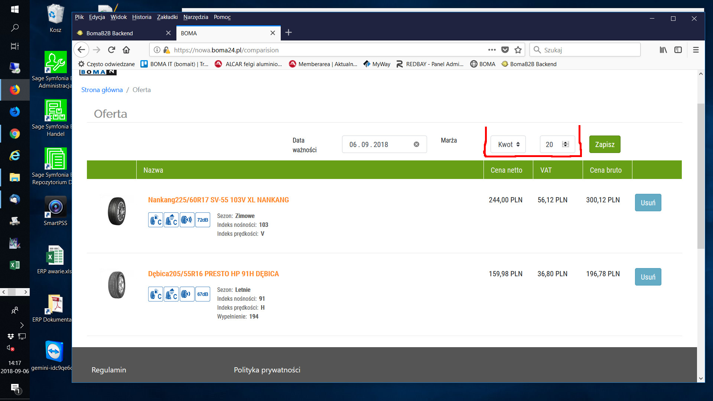Open the Zakładki menu
Screen dimensions: 713x401
point(167,17)
